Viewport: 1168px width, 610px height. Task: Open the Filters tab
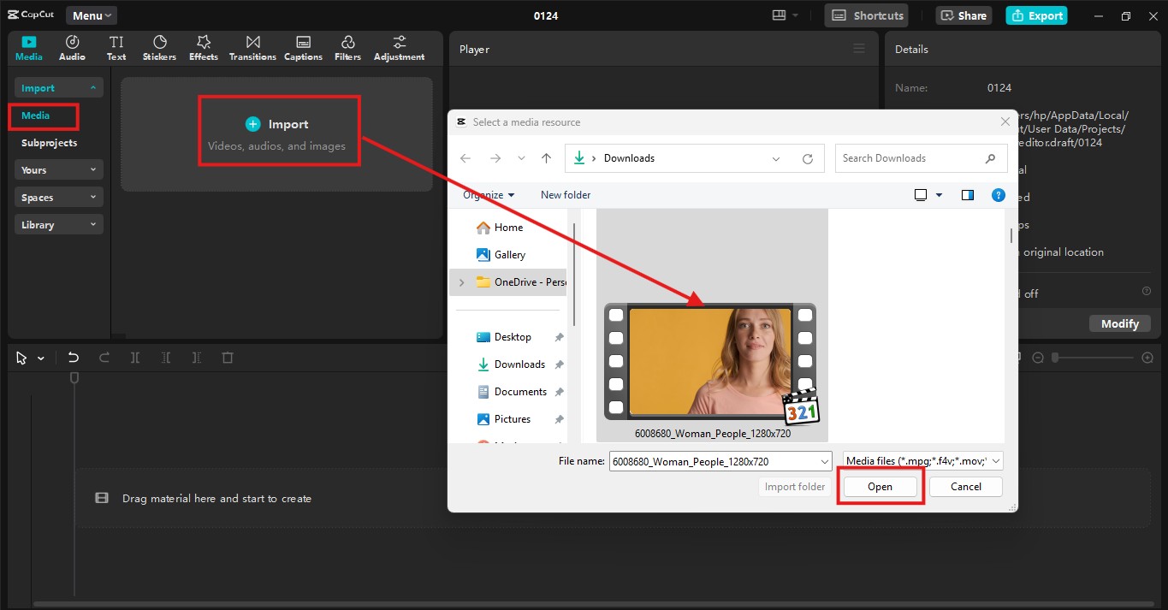(x=347, y=48)
